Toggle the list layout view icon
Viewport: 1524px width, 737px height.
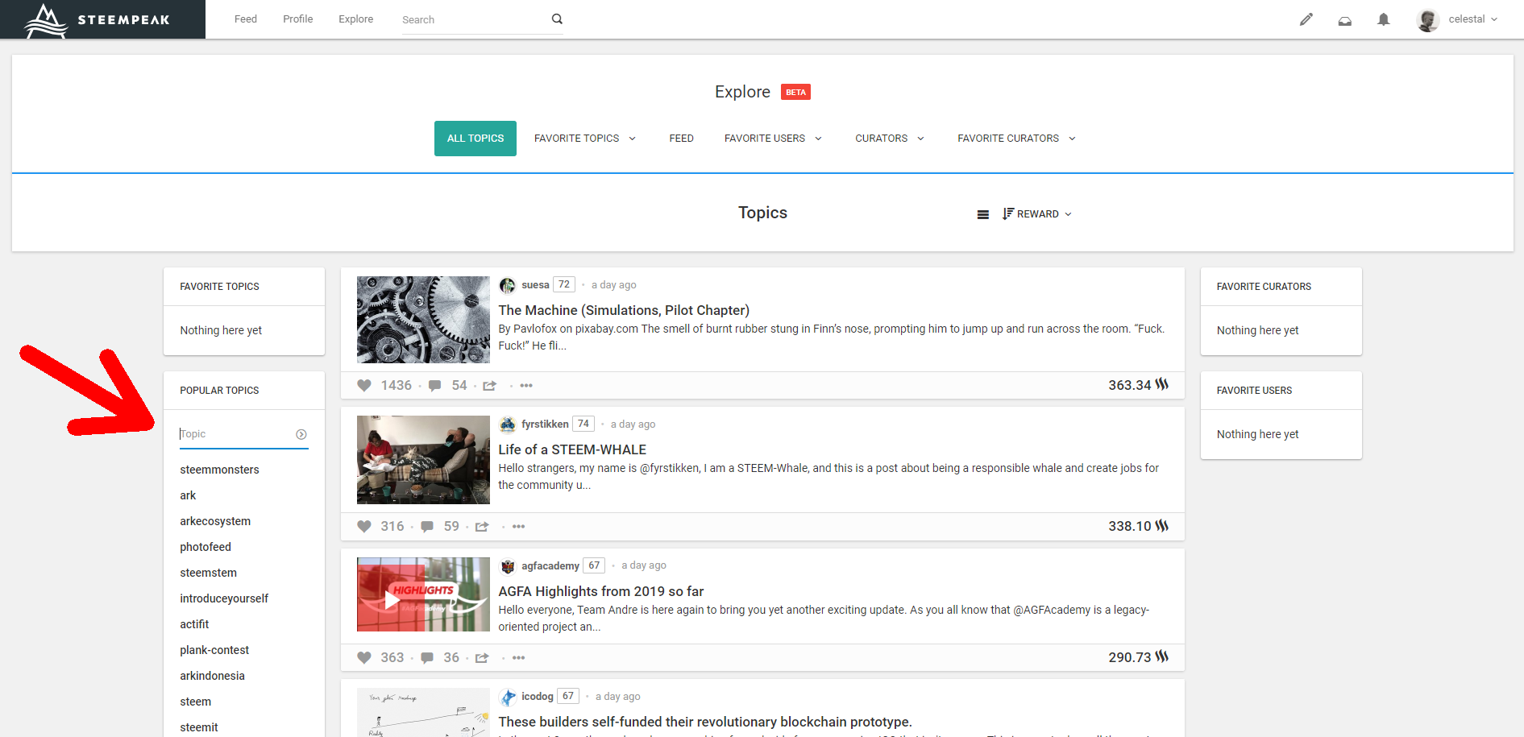982,214
